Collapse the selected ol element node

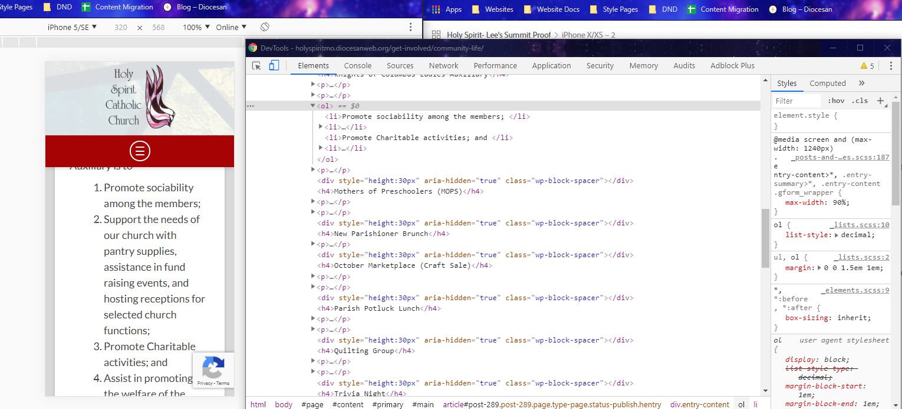[x=312, y=106]
